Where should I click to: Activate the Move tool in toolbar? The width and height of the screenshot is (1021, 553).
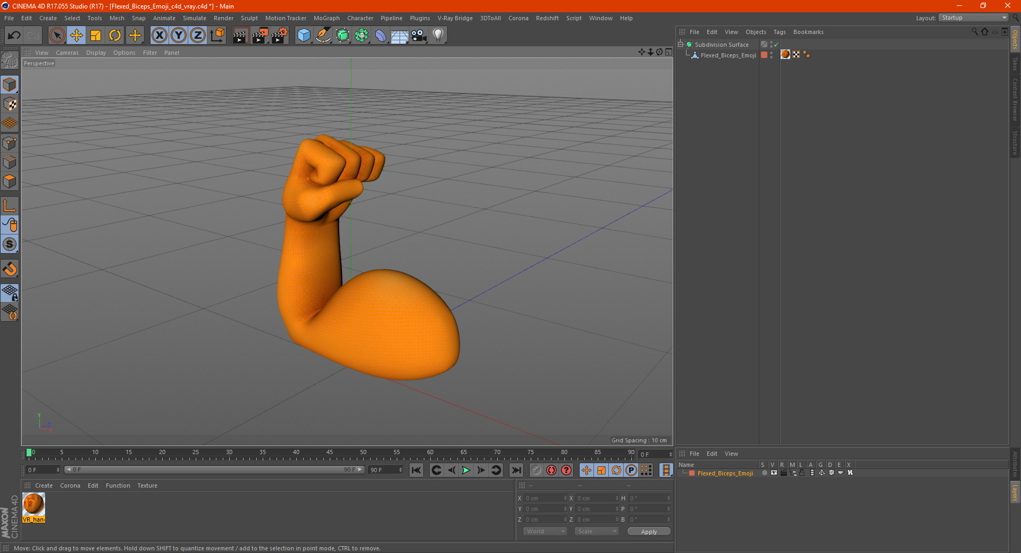77,36
